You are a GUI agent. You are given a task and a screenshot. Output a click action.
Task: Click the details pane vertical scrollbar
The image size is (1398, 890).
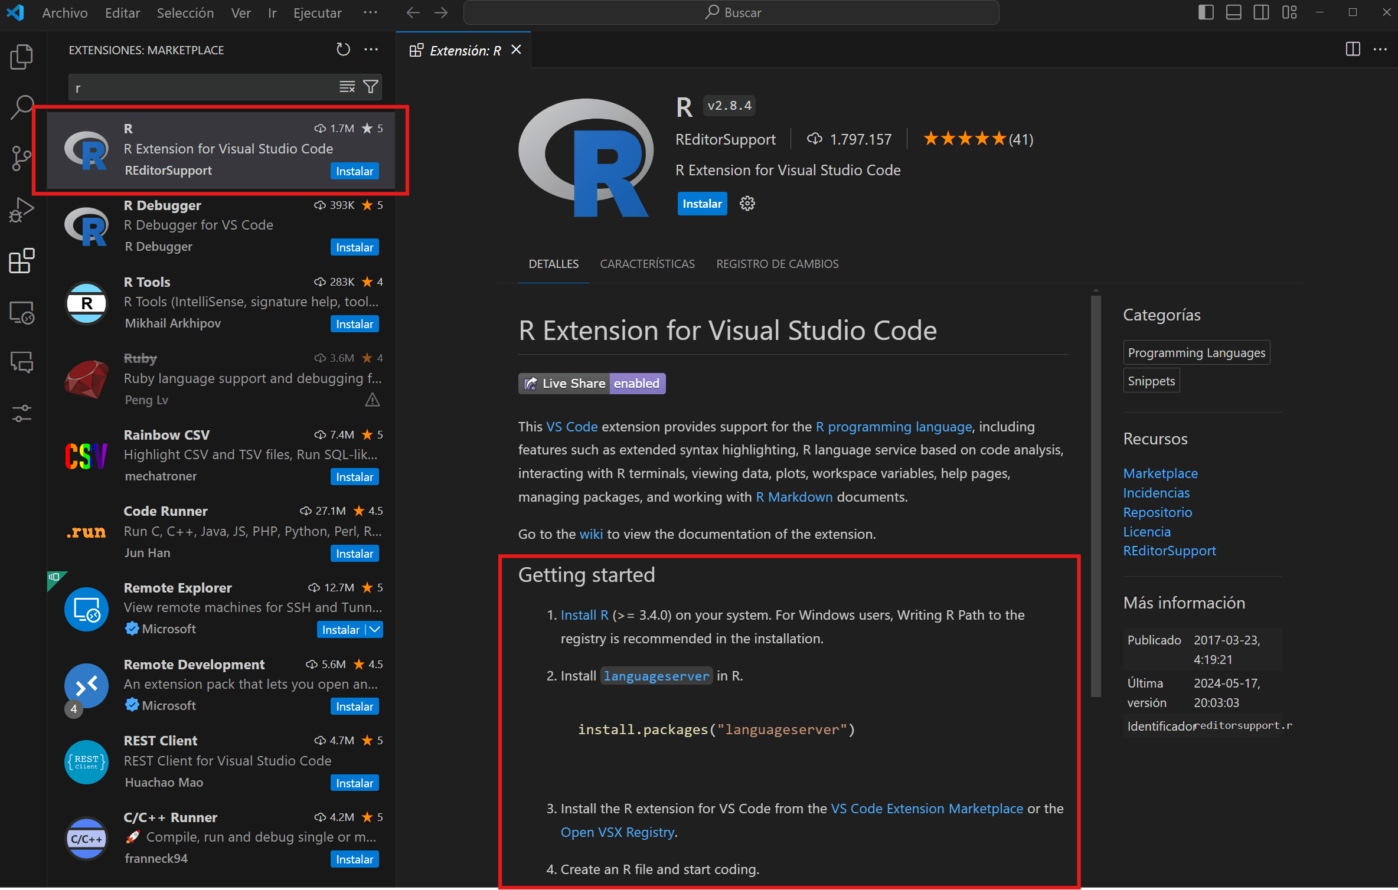click(1096, 496)
